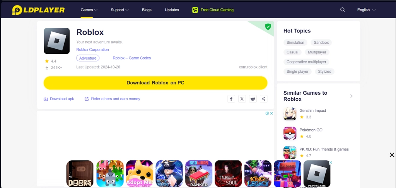
Task: Open the PK XD game icon
Action: pos(290,152)
